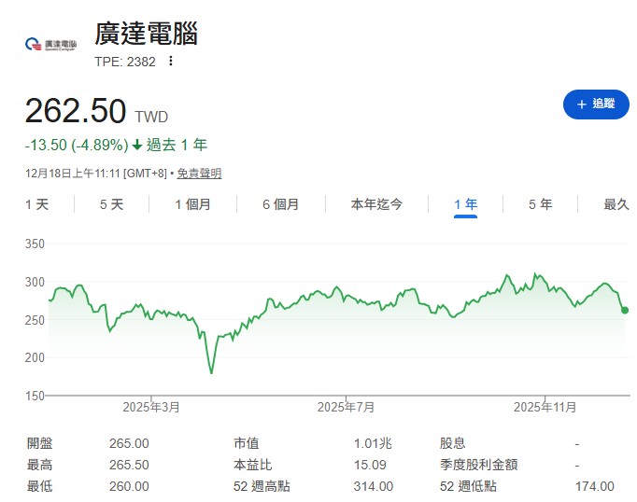Click the 本益比 value 15.09
The width and height of the screenshot is (637, 502).
370,465
